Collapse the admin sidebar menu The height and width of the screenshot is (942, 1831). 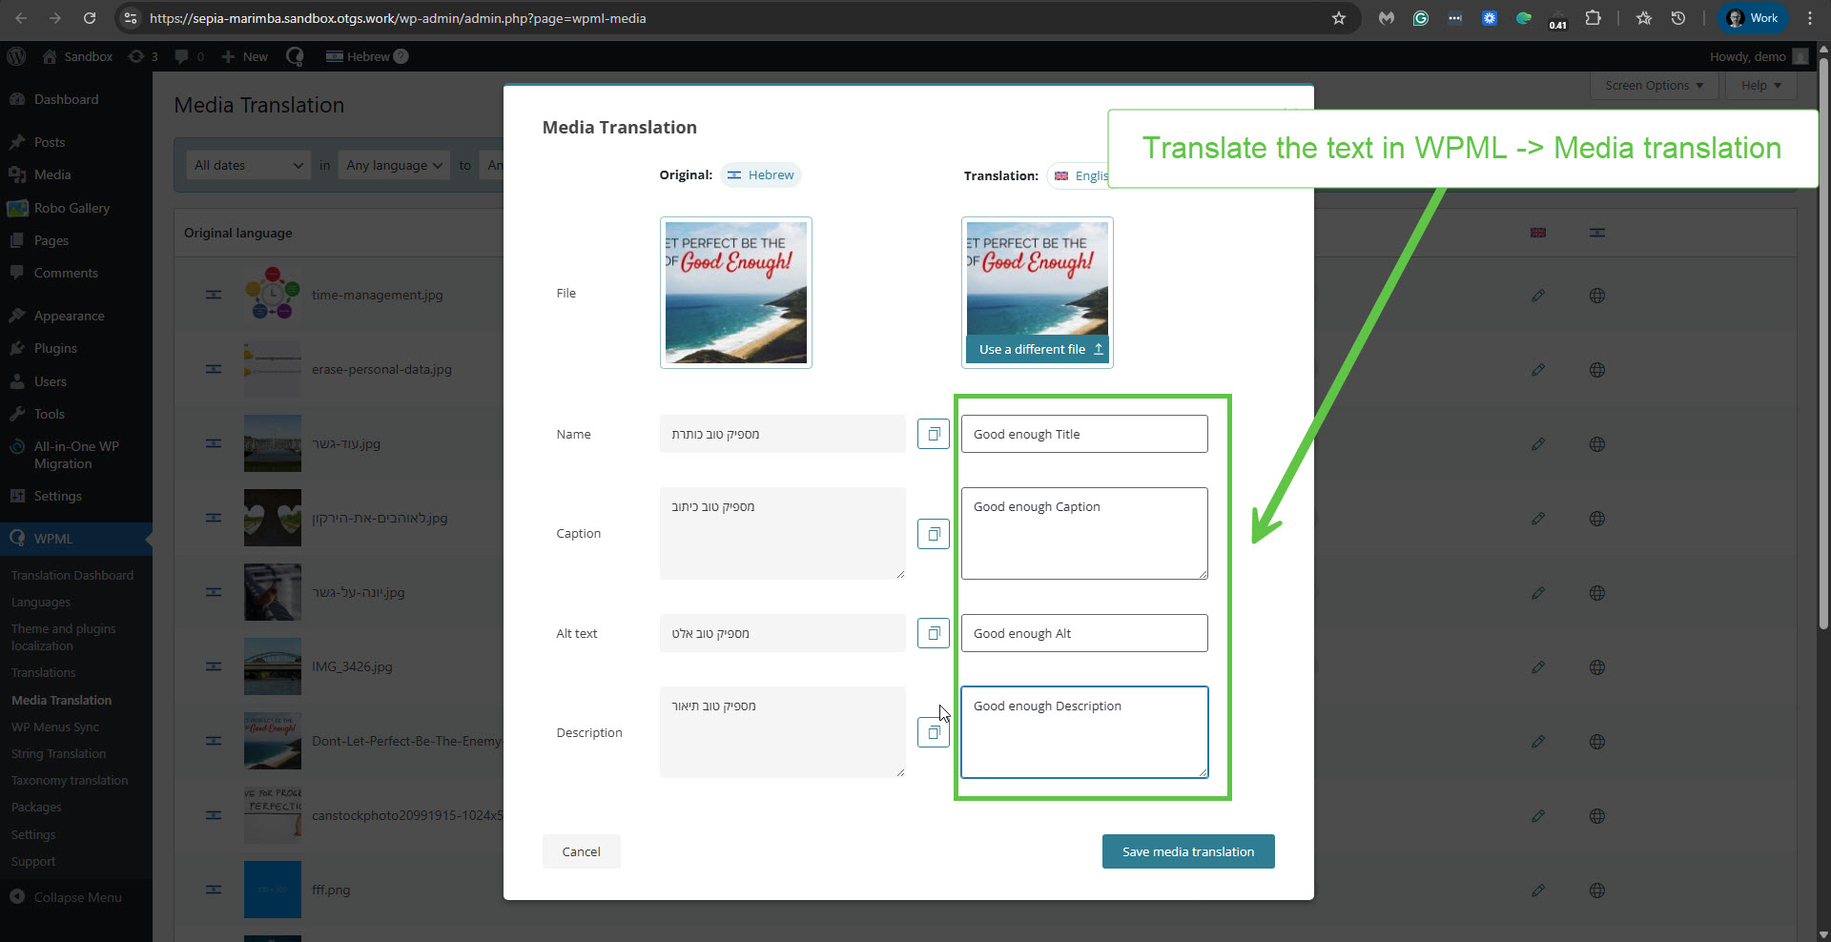[77, 897]
